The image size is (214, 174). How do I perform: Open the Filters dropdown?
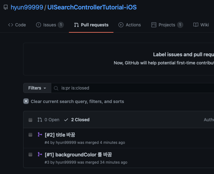(37, 88)
